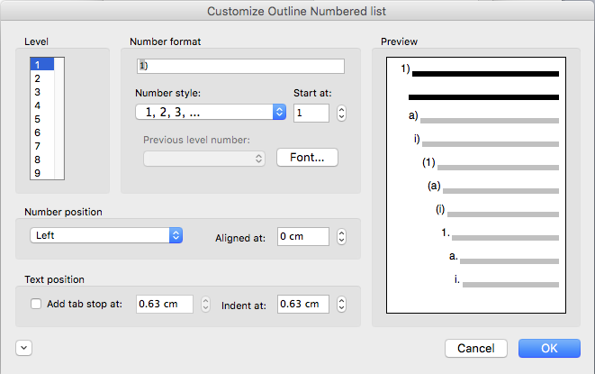Click the a. line in Preview

504,258
